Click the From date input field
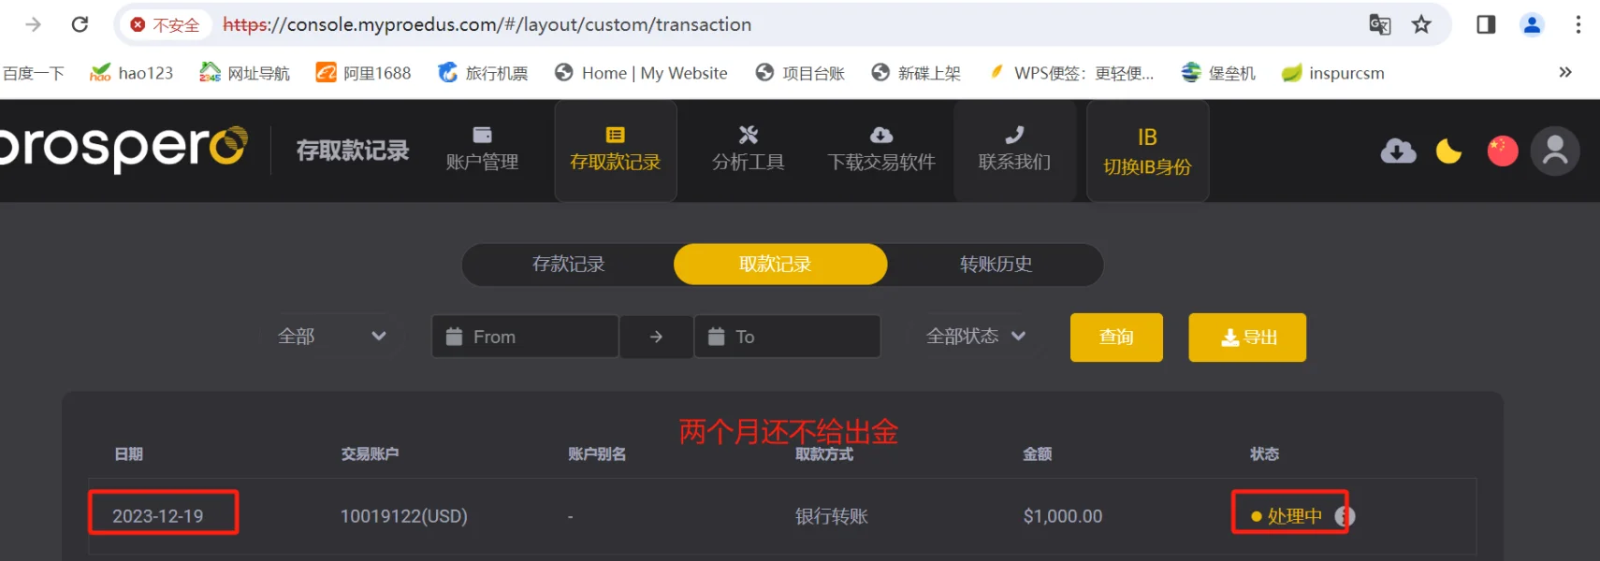 pos(525,337)
